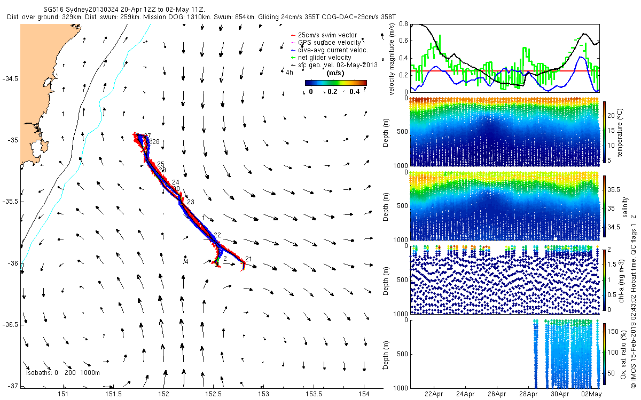Click legend entry 'dive-avg current veloc.'
The height and width of the screenshot is (400, 641).
point(333,50)
